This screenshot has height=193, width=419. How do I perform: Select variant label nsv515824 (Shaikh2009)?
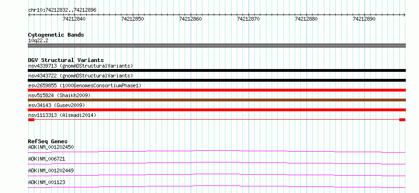pos(59,95)
